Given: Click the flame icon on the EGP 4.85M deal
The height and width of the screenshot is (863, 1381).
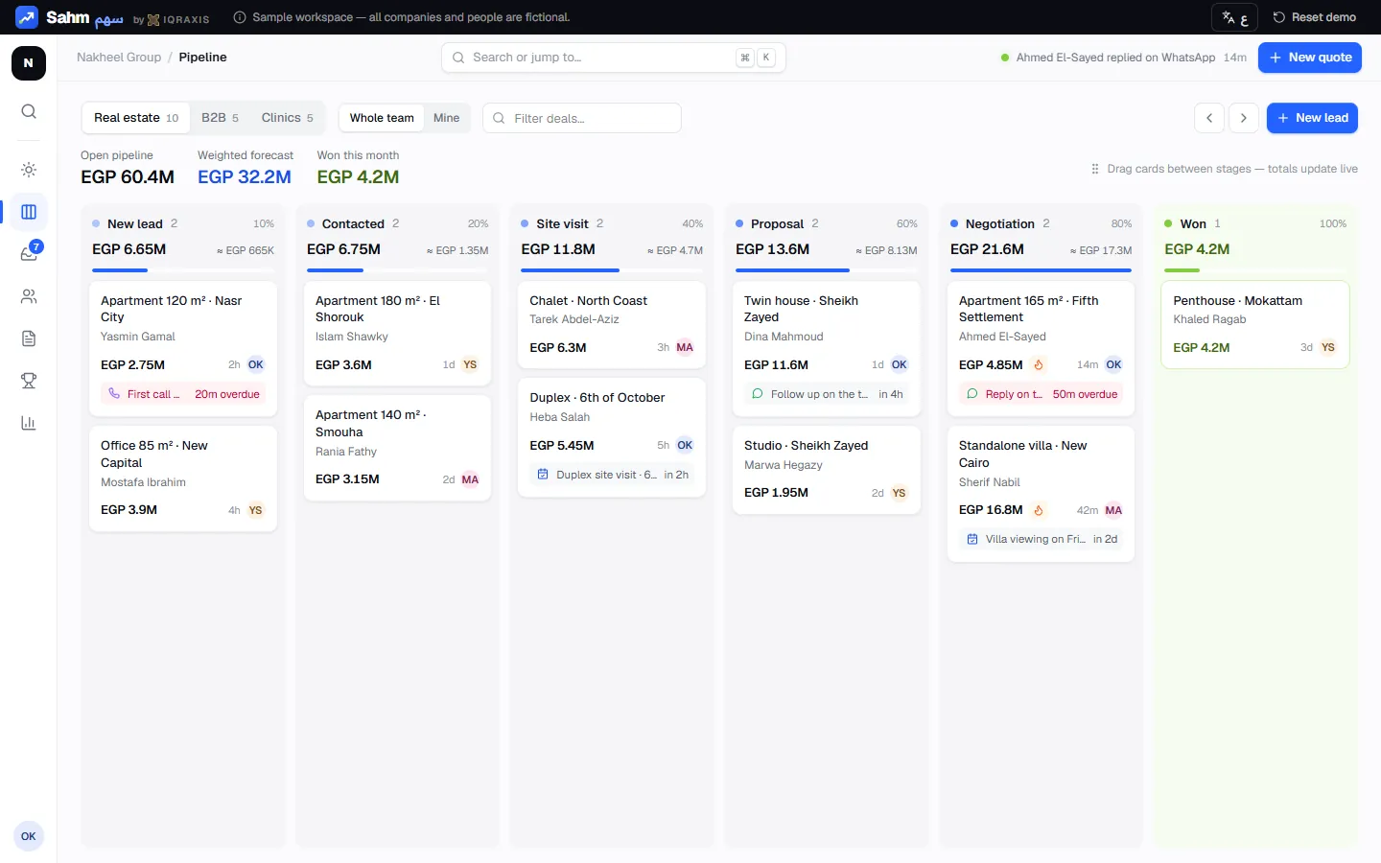Looking at the screenshot, I should pos(1039,365).
